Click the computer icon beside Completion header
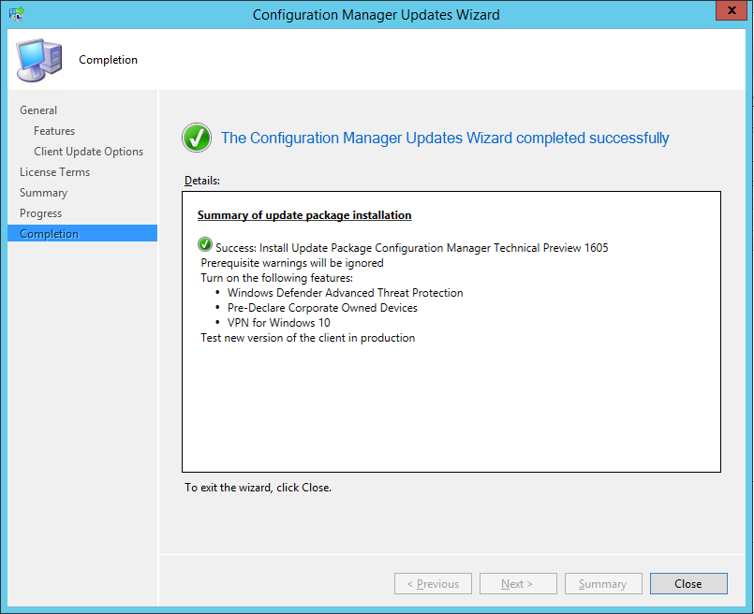The height and width of the screenshot is (614, 754). coord(39,60)
